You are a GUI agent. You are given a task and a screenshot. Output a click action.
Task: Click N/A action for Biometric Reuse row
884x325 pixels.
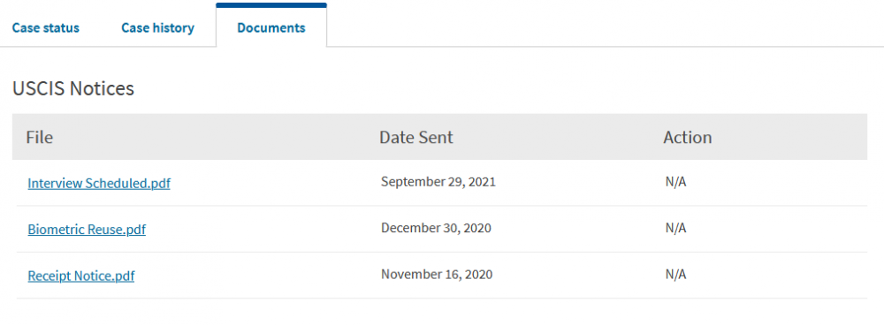675,228
